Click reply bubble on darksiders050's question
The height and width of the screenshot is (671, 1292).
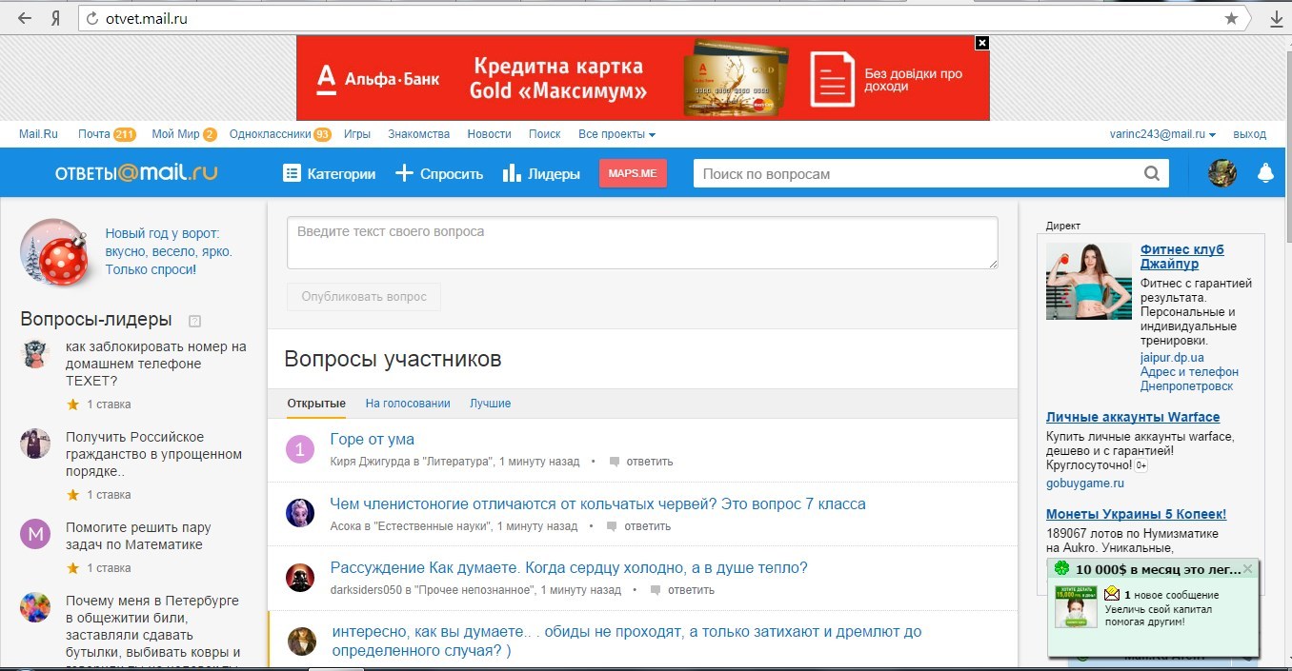click(656, 590)
